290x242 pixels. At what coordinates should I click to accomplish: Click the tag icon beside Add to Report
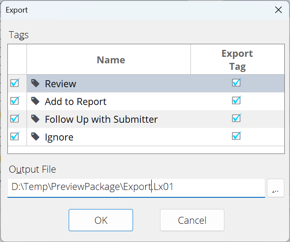(x=35, y=101)
